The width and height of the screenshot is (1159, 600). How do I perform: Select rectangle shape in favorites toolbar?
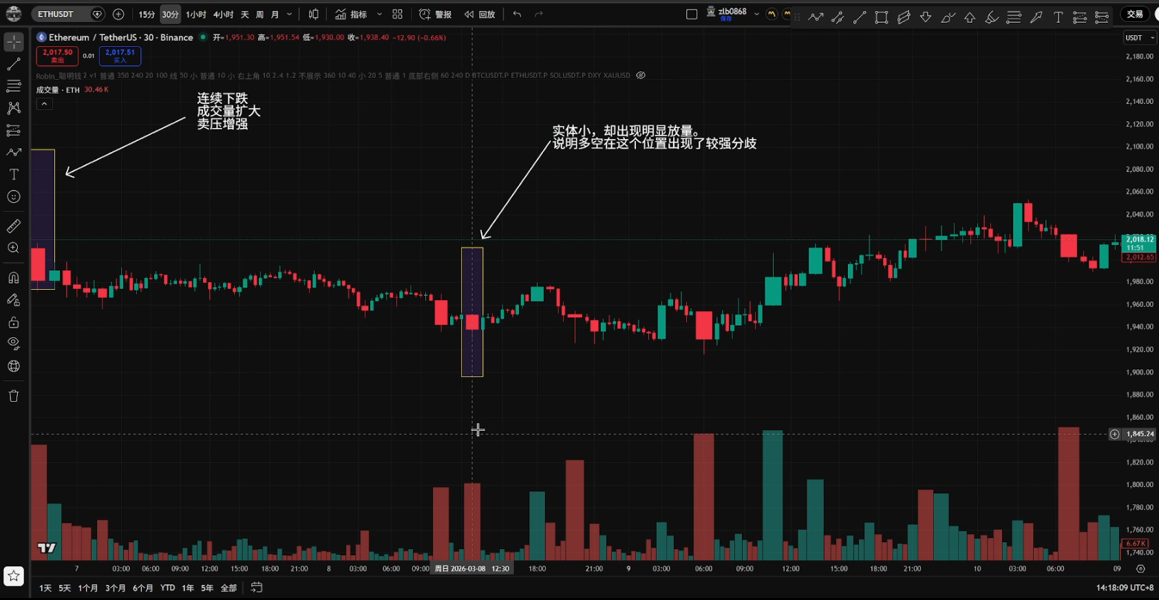tap(881, 18)
